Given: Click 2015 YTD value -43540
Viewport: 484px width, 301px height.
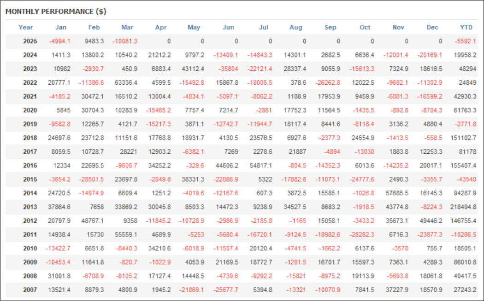Looking at the screenshot, I should (467, 179).
